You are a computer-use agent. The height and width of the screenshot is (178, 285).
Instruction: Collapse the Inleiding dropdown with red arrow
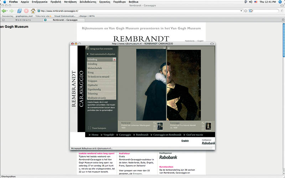coord(114,59)
